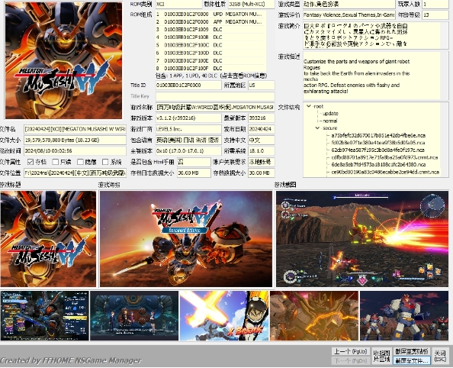The height and width of the screenshot is (368, 453).
Task: Click the 游戏标题 icon image
Action: [x=48, y=239]
